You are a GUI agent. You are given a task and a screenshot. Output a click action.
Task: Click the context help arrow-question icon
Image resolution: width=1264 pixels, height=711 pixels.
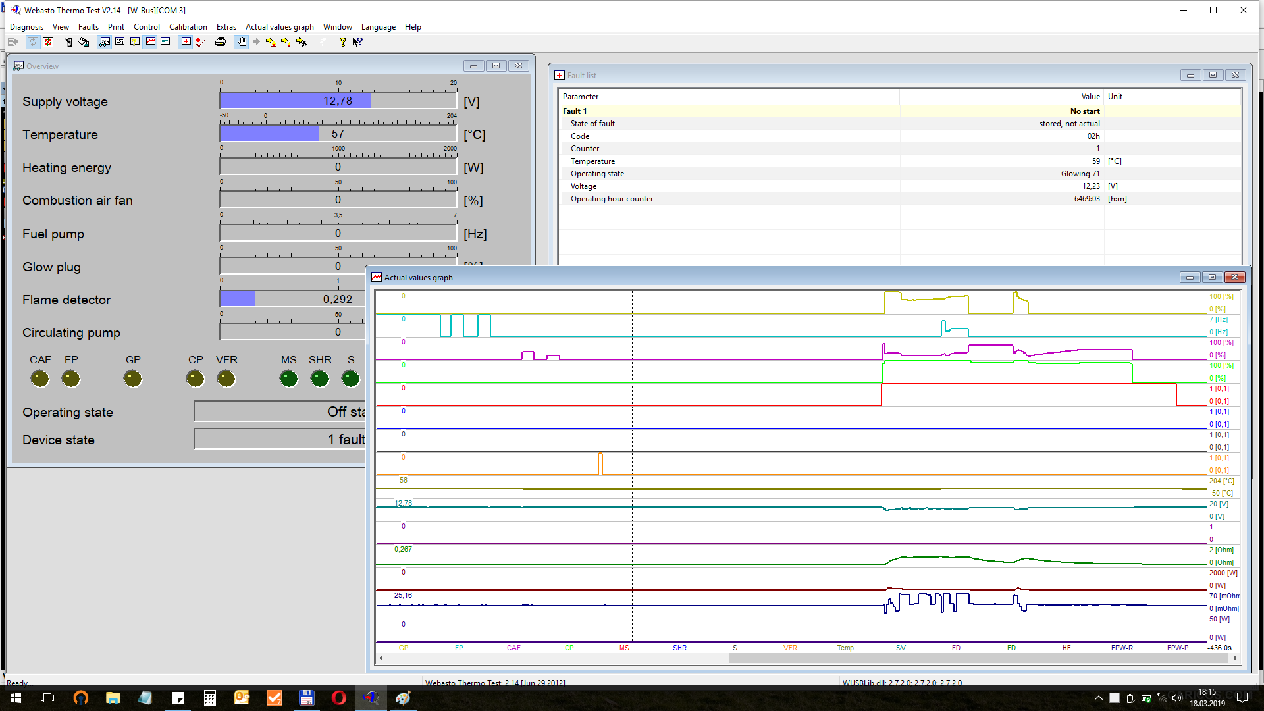coord(357,42)
